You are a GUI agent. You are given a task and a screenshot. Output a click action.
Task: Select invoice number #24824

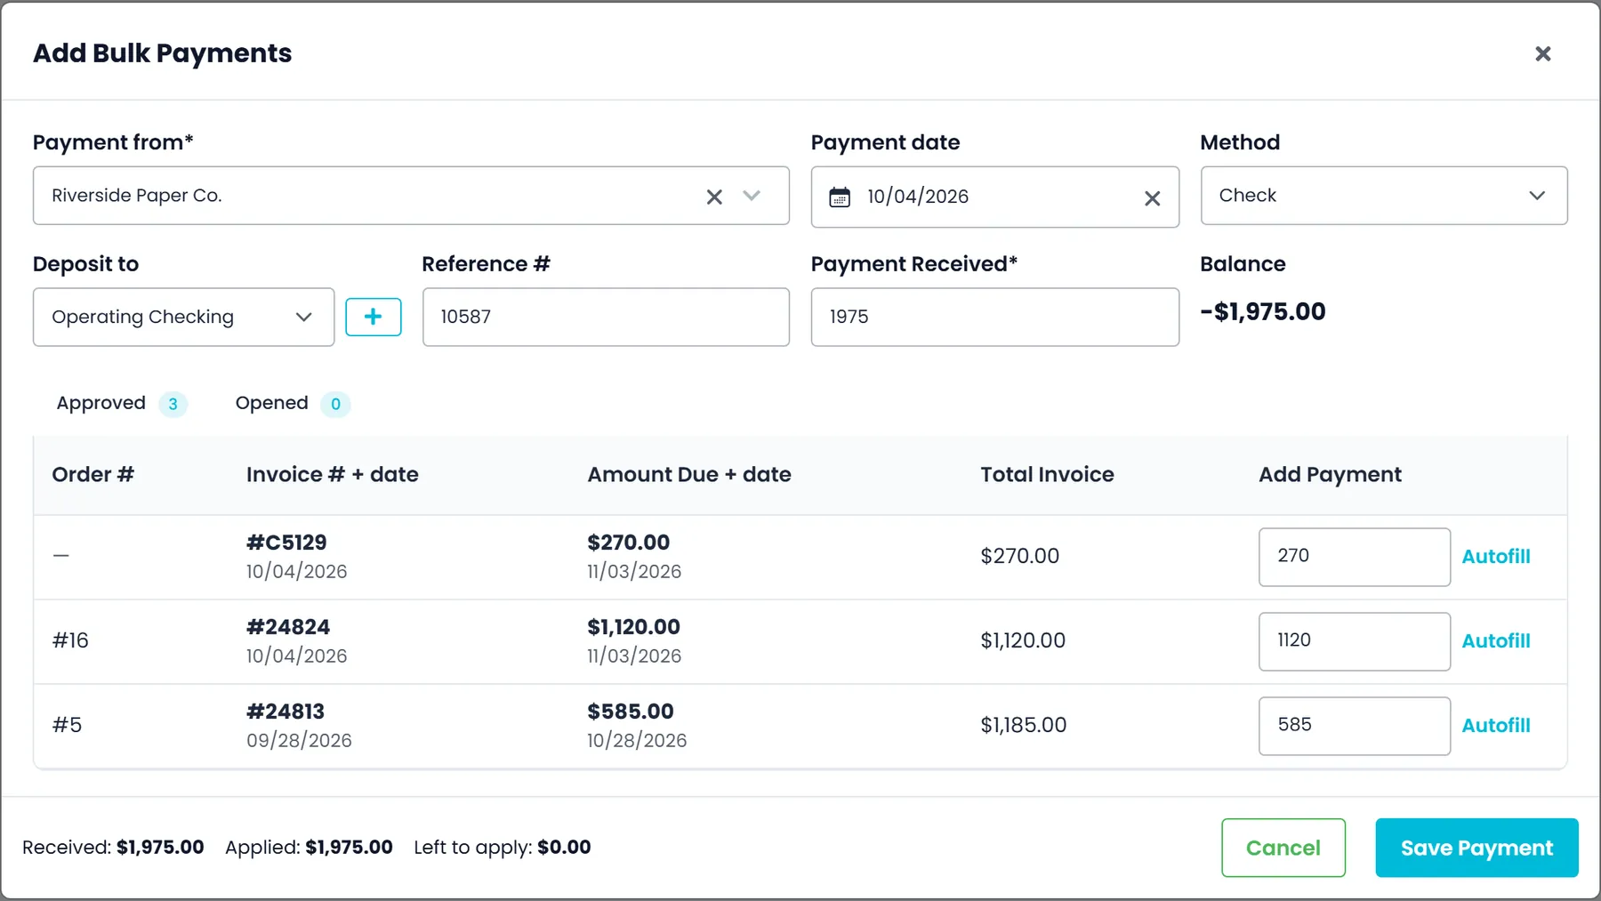coord(288,627)
